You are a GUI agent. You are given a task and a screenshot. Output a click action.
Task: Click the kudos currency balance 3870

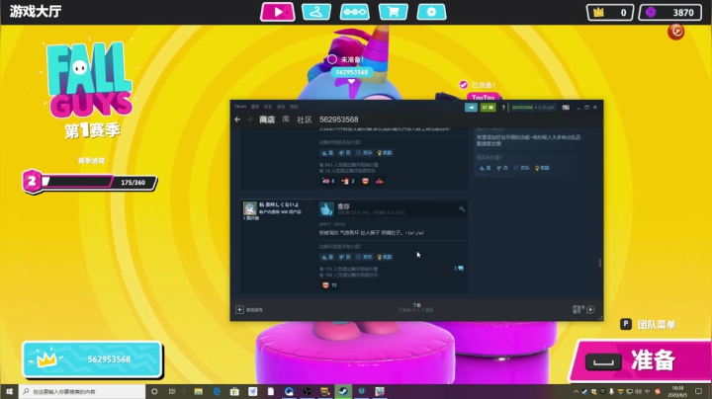[670, 12]
